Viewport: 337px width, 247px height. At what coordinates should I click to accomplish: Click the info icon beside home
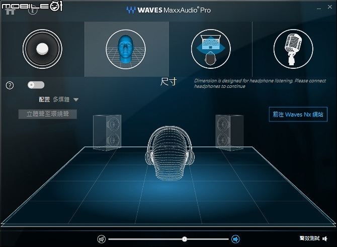33,11
